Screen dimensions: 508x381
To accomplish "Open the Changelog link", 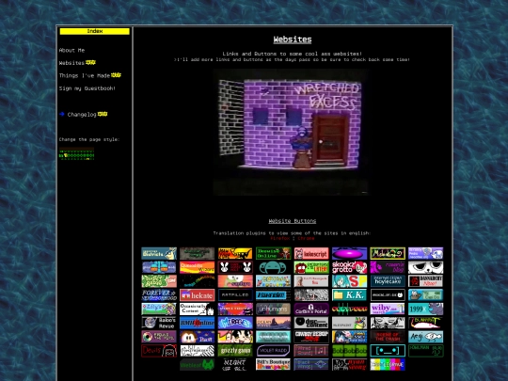I will pos(82,115).
